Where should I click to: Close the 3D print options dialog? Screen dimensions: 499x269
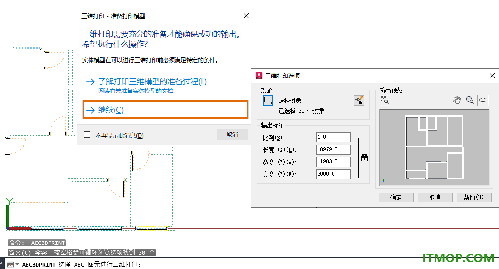(492, 76)
